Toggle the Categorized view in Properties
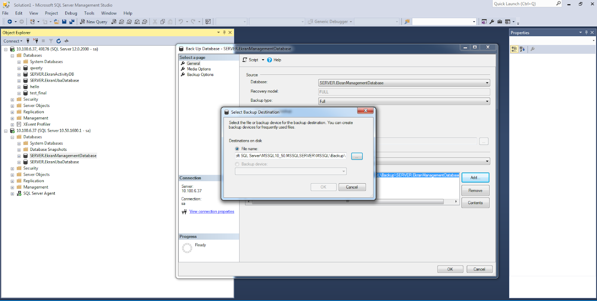This screenshot has width=597, height=301. pyautogui.click(x=514, y=49)
